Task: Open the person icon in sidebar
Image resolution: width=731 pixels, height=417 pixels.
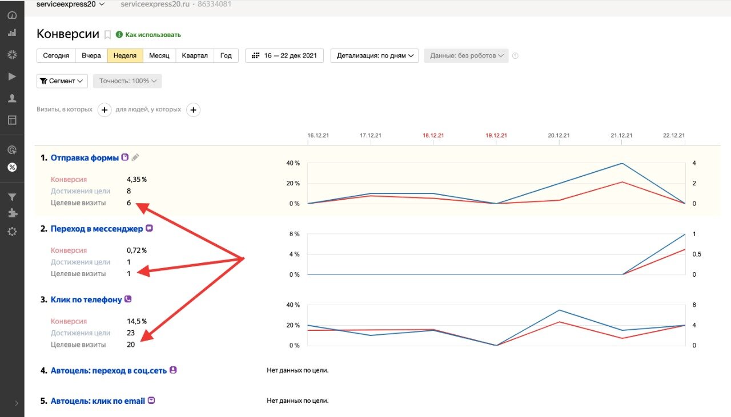Action: click(x=12, y=98)
